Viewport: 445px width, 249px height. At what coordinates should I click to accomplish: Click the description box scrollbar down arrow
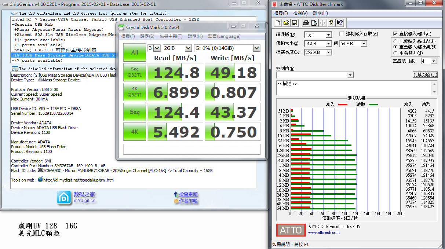[x=435, y=92]
